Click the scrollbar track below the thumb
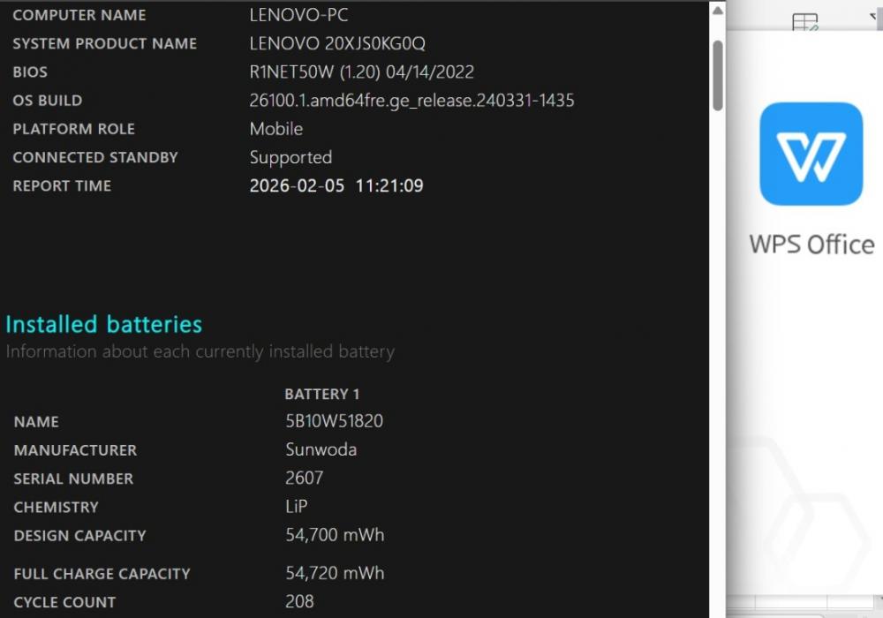Screen dimensions: 883x618 tap(717, 360)
